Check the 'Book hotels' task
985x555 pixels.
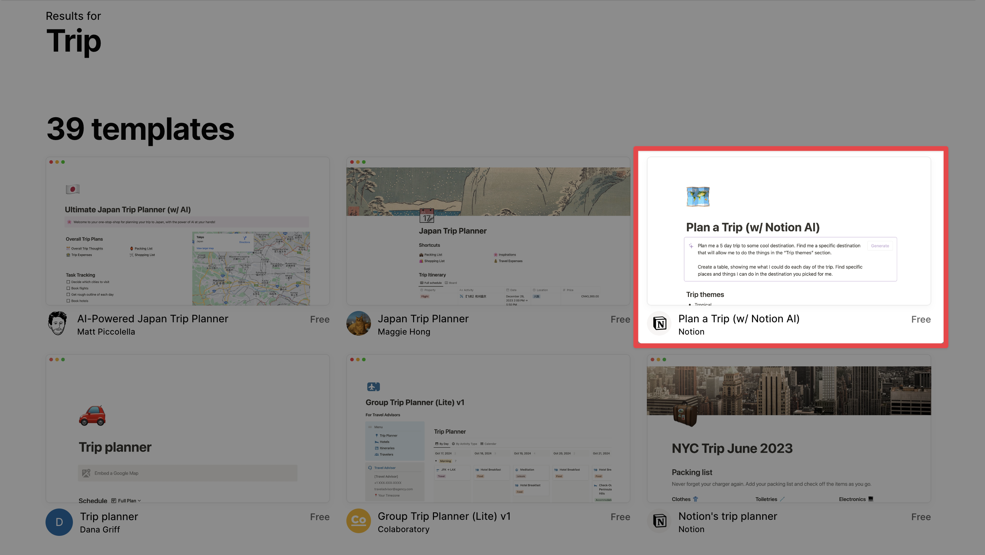68,301
